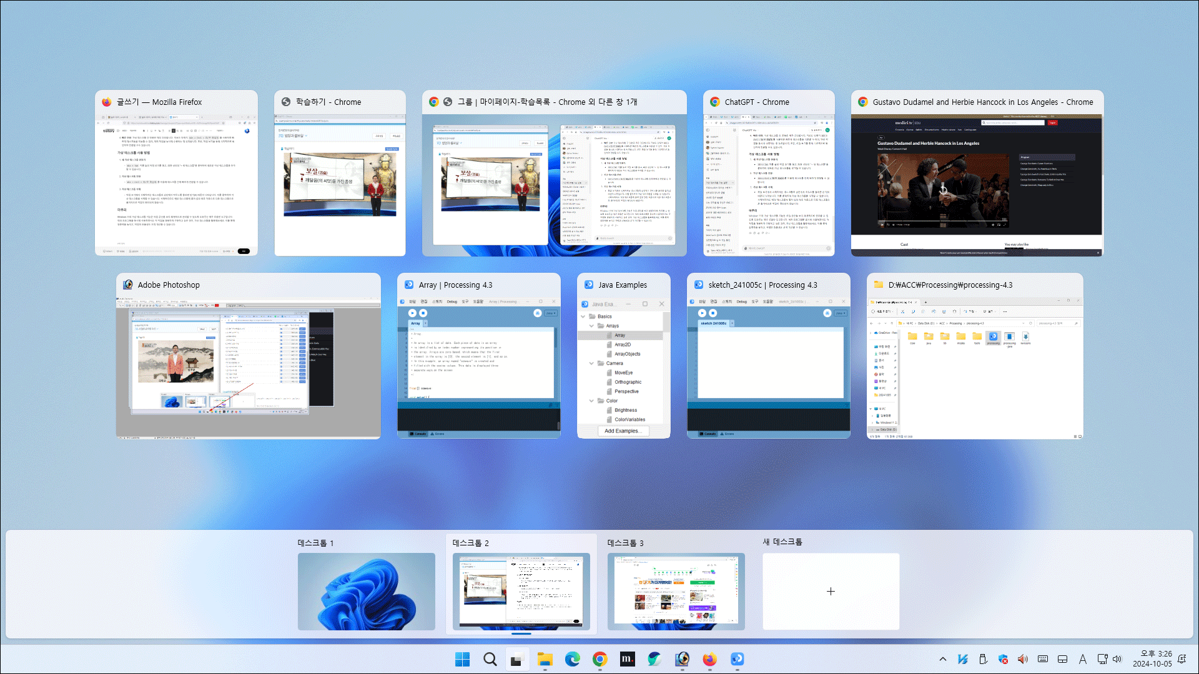The image size is (1199, 674).
Task: Switch to 데스크톱 3 thumbnail
Action: coord(676,590)
